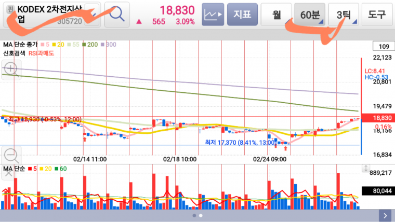The width and height of the screenshot is (395, 222).
Task: Click the RSI과매도 signal label
Action: click(41, 53)
